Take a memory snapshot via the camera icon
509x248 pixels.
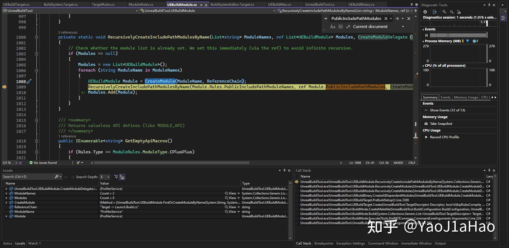click(426, 123)
